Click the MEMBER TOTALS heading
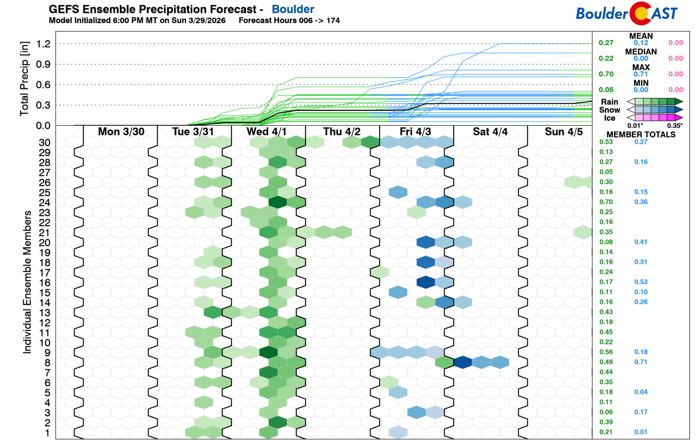Viewport: 697px width, 448px height. tap(641, 134)
